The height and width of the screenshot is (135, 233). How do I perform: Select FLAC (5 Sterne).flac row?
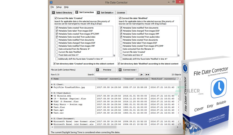(x=115, y=102)
